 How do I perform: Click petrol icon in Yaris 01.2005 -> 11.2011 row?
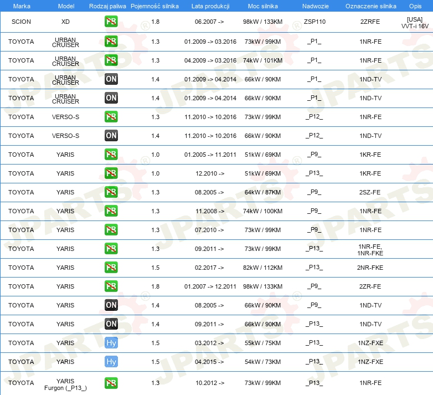[111, 155]
